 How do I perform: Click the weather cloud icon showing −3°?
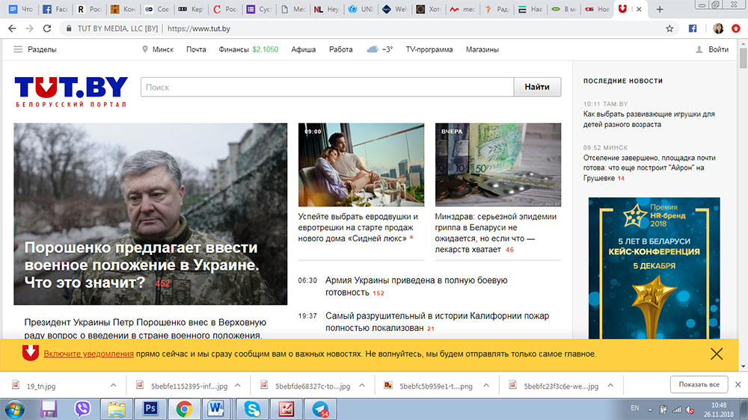coord(373,49)
